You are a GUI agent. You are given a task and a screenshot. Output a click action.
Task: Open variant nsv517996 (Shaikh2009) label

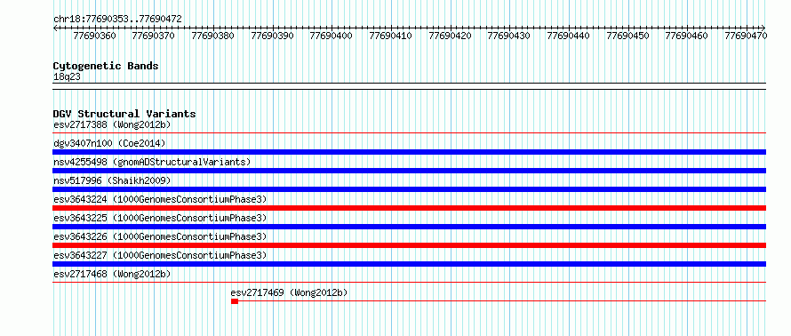click(x=112, y=180)
